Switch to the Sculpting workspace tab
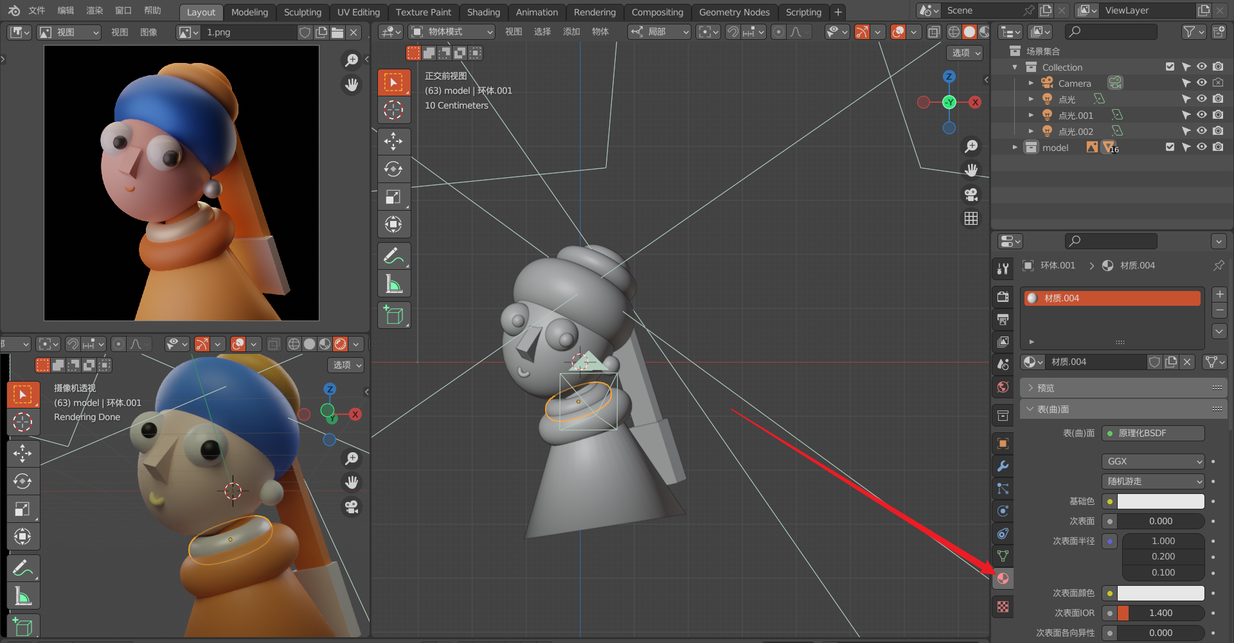 [x=302, y=12]
